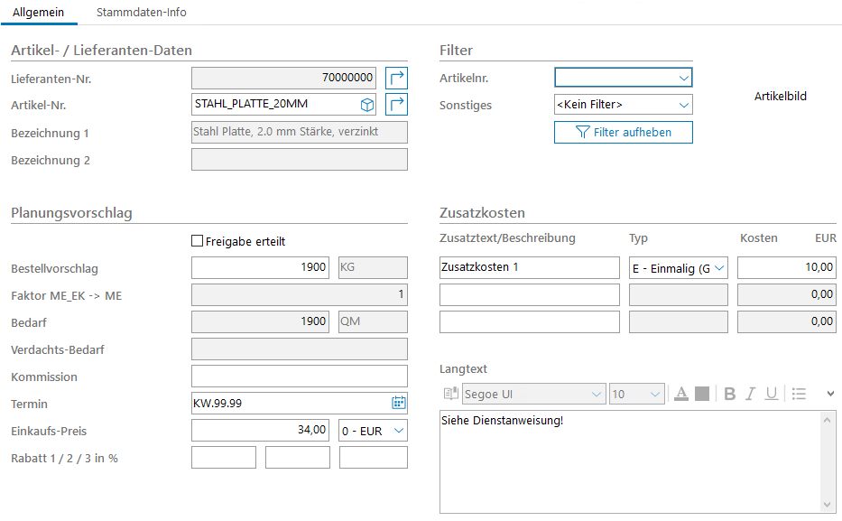Screen dimensions: 842x521
Task: Click the text module icon left of the font box
Action: click(450, 394)
